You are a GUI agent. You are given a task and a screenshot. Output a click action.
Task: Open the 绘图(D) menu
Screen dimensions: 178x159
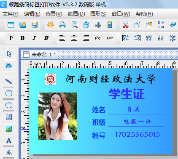[76, 14]
